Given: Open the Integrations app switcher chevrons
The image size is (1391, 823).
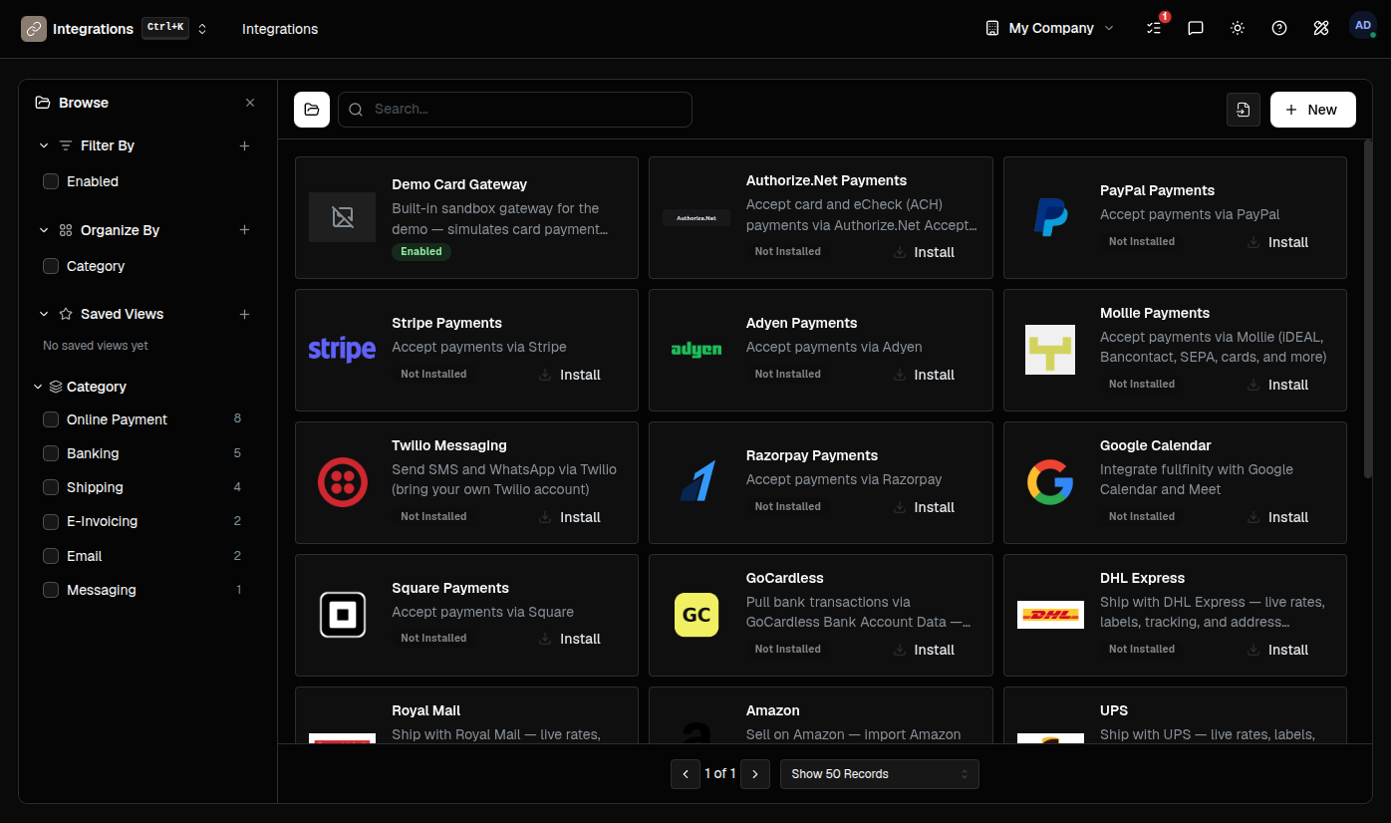Looking at the screenshot, I should coord(202,29).
